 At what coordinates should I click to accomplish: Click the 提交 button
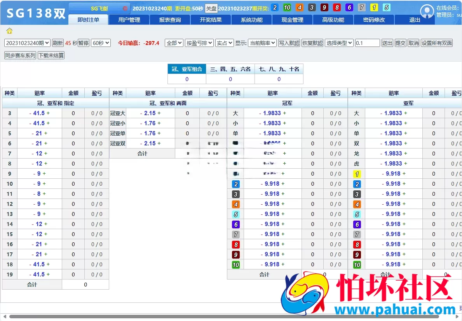coord(401,43)
